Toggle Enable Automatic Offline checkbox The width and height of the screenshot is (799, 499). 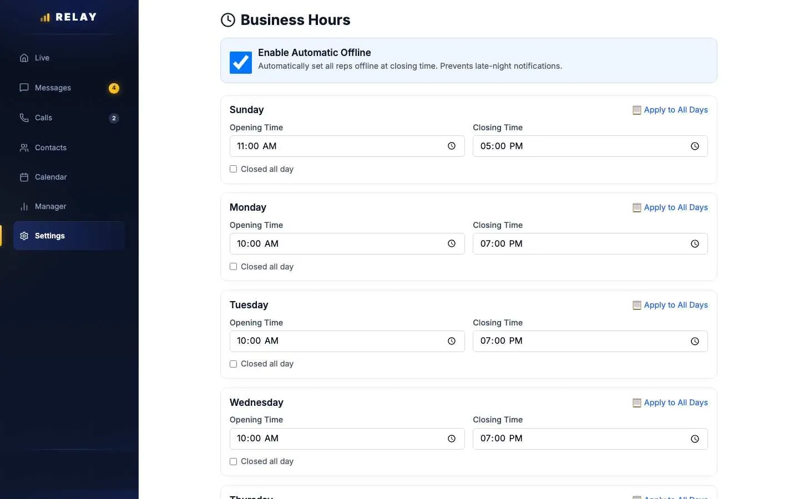241,63
